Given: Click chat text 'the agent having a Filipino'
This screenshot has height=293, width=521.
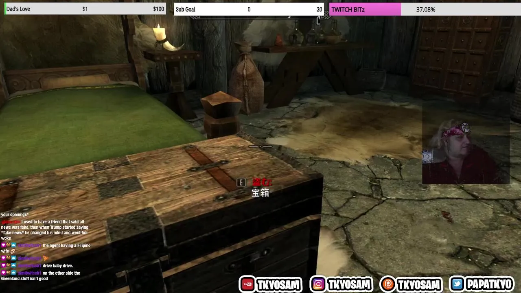Looking at the screenshot, I should click(x=67, y=245).
